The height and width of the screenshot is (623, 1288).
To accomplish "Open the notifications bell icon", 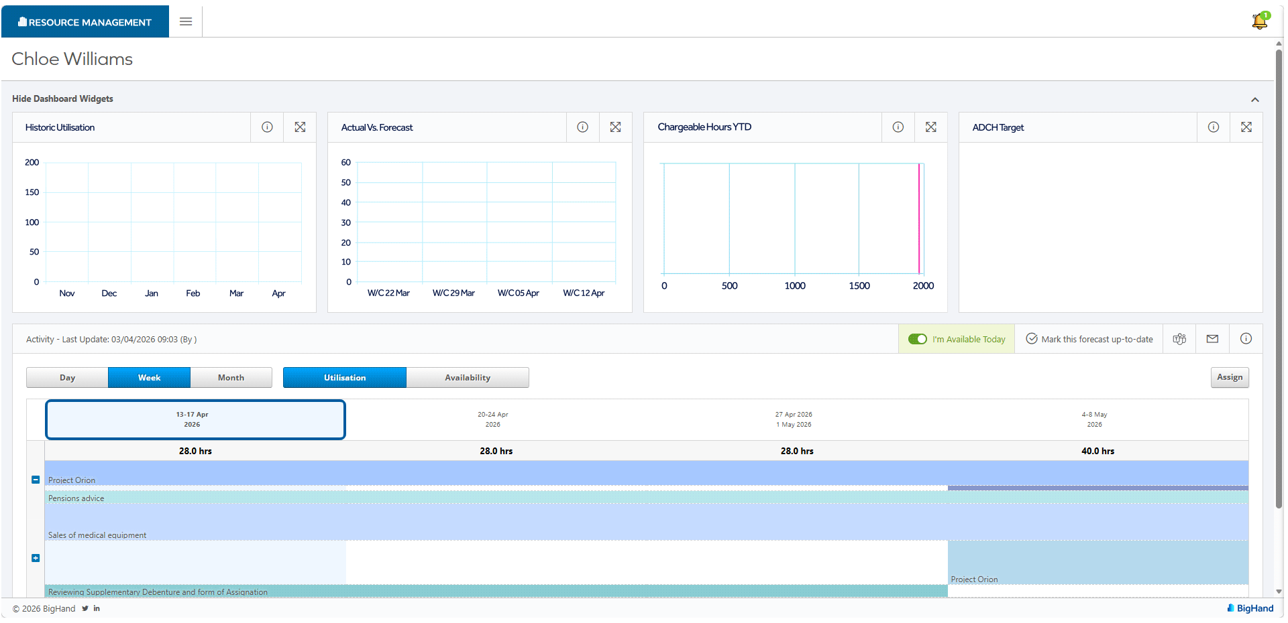I will 1260,21.
